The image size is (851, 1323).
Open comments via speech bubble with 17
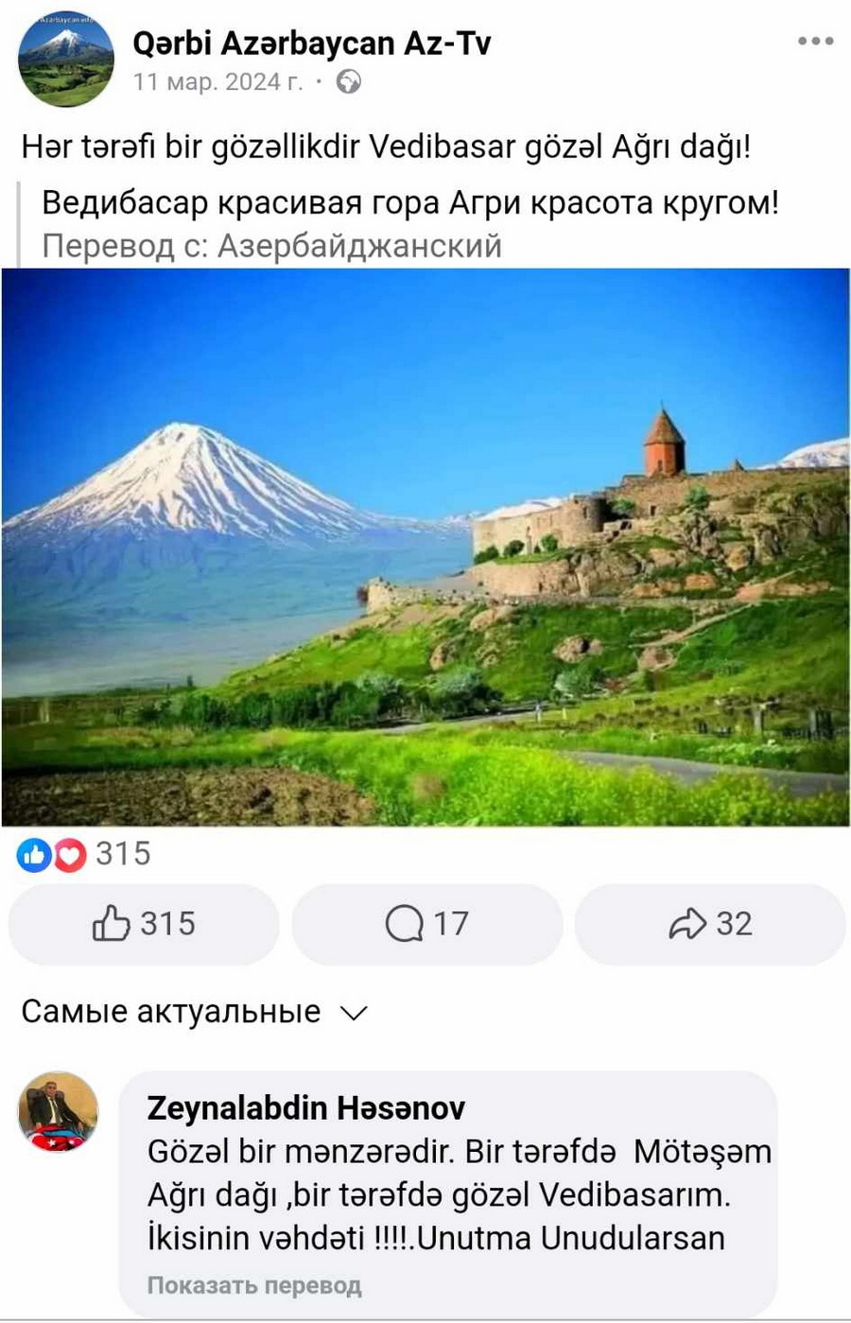426,924
